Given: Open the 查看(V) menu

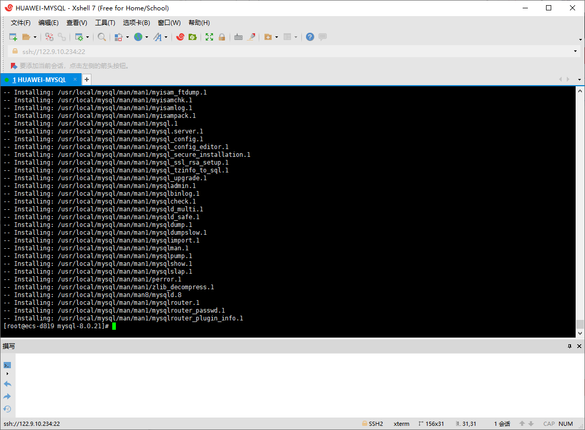Looking at the screenshot, I should tap(77, 23).
